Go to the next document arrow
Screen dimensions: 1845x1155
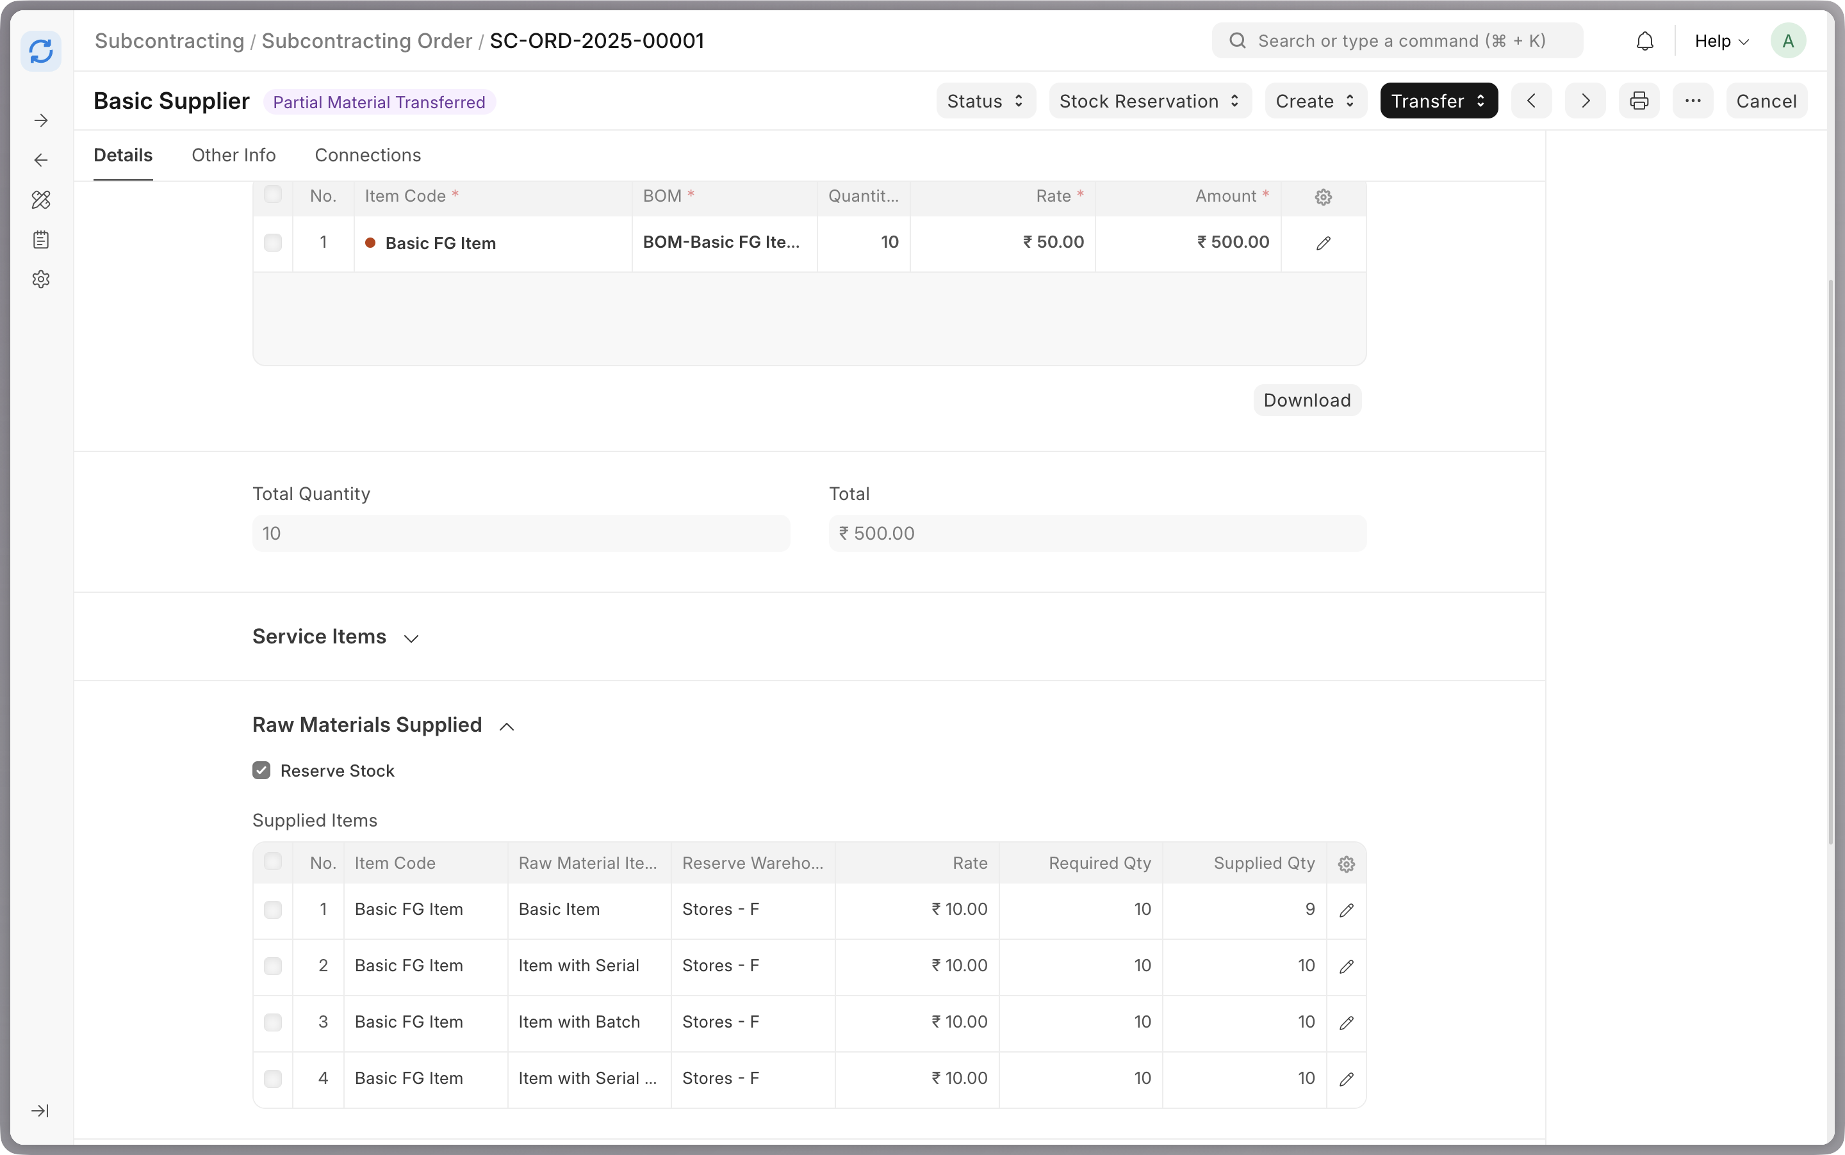(x=1584, y=102)
